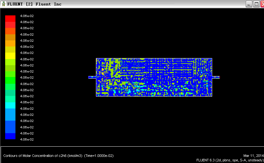Viewport: 264px width, 163px height.
Task: Select the pure green band in the legend
Action: [x=10, y=80]
